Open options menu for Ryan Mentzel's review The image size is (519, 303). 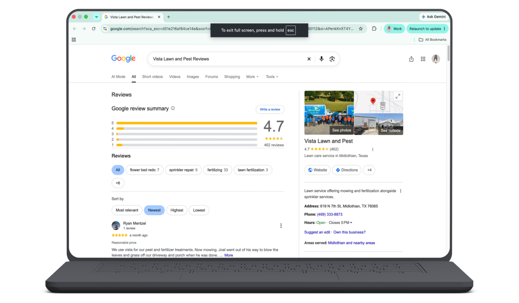click(281, 225)
